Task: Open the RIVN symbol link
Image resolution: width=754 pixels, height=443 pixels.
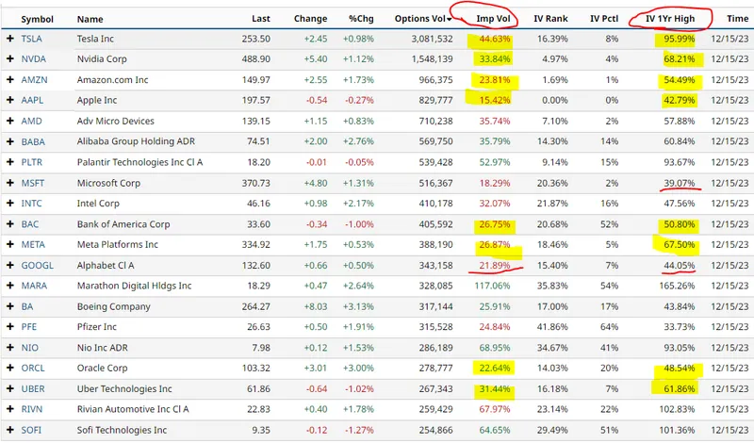Action: 32,409
